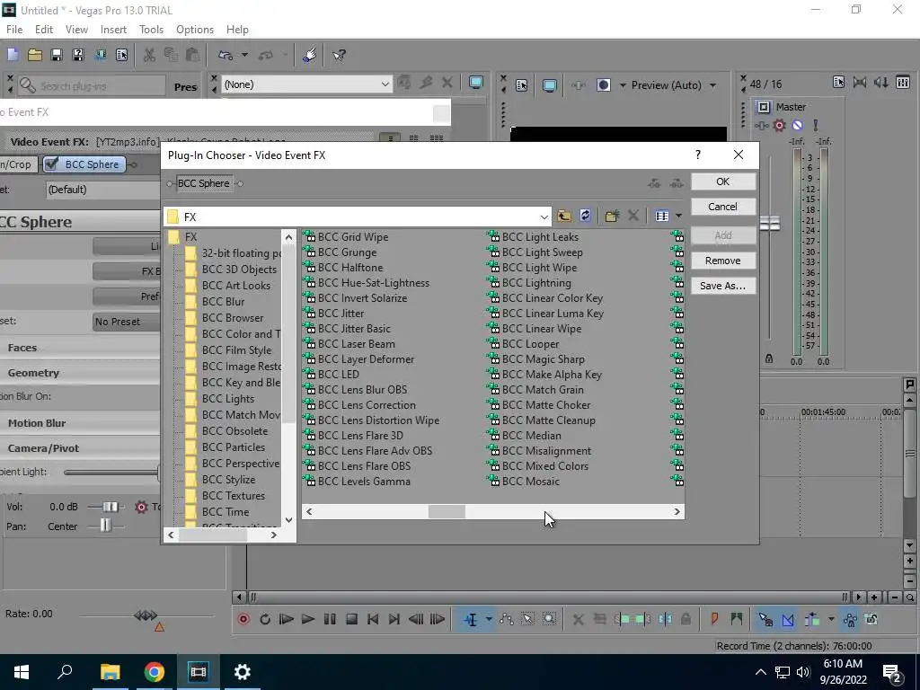
Task: Click the Play transport button
Action: pyautogui.click(x=307, y=619)
